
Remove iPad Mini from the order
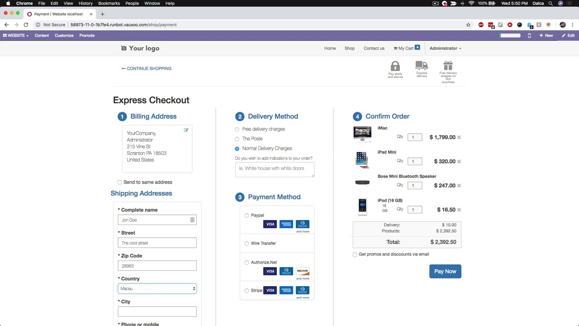(459, 161)
